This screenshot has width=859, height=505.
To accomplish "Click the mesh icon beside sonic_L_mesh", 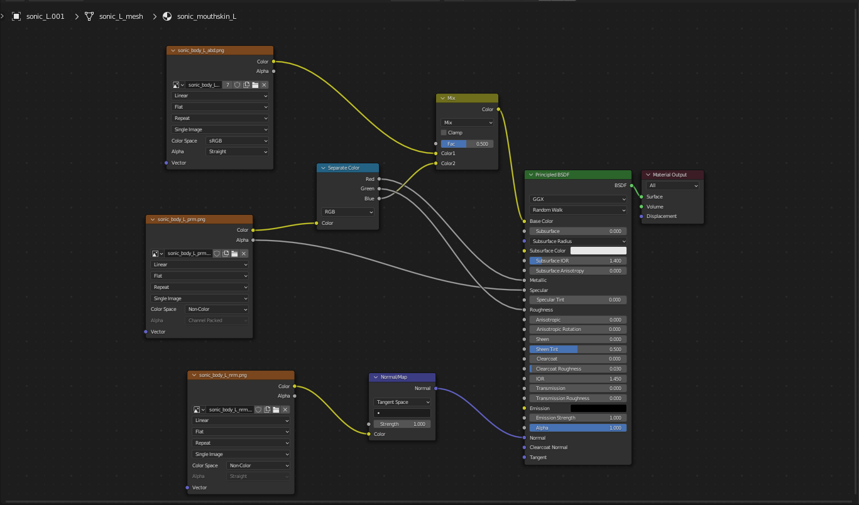I will click(x=89, y=16).
